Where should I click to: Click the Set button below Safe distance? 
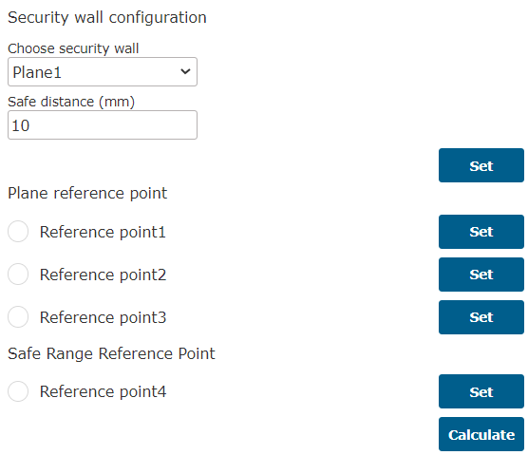(481, 165)
